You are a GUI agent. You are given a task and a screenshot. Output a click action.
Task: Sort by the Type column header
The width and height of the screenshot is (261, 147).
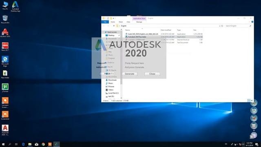coord(179,30)
